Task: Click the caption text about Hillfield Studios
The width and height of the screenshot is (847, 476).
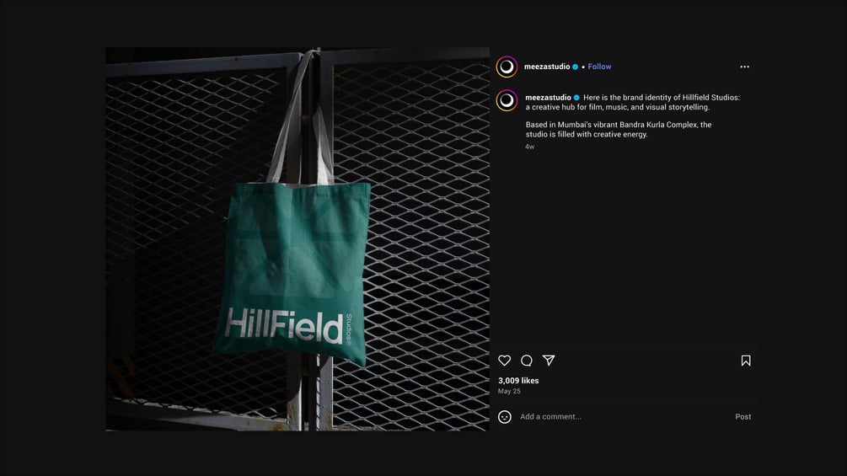Action: pyautogui.click(x=633, y=116)
